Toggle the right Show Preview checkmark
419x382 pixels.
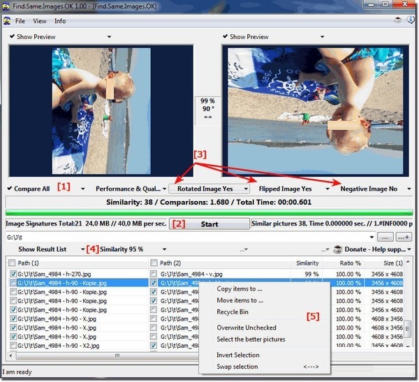pyautogui.click(x=226, y=36)
